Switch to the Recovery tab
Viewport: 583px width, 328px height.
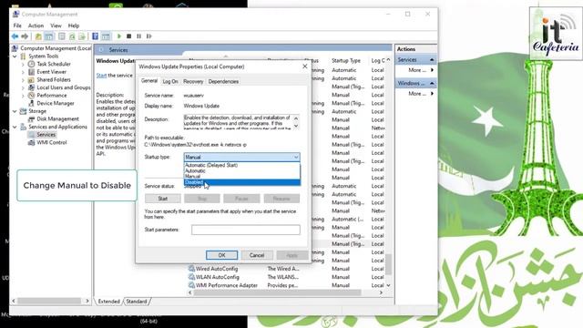click(x=193, y=81)
